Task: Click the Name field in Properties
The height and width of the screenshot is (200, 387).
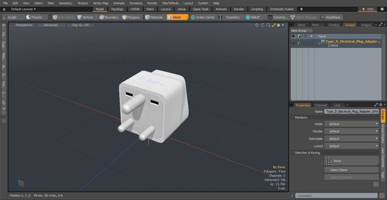Action: click(x=352, y=111)
